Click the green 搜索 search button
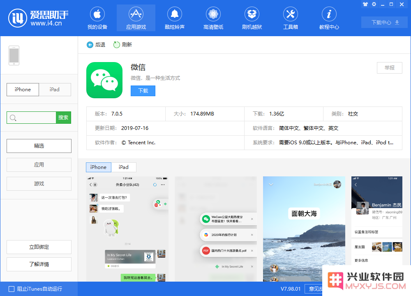This screenshot has height=296, width=411. pos(63,118)
